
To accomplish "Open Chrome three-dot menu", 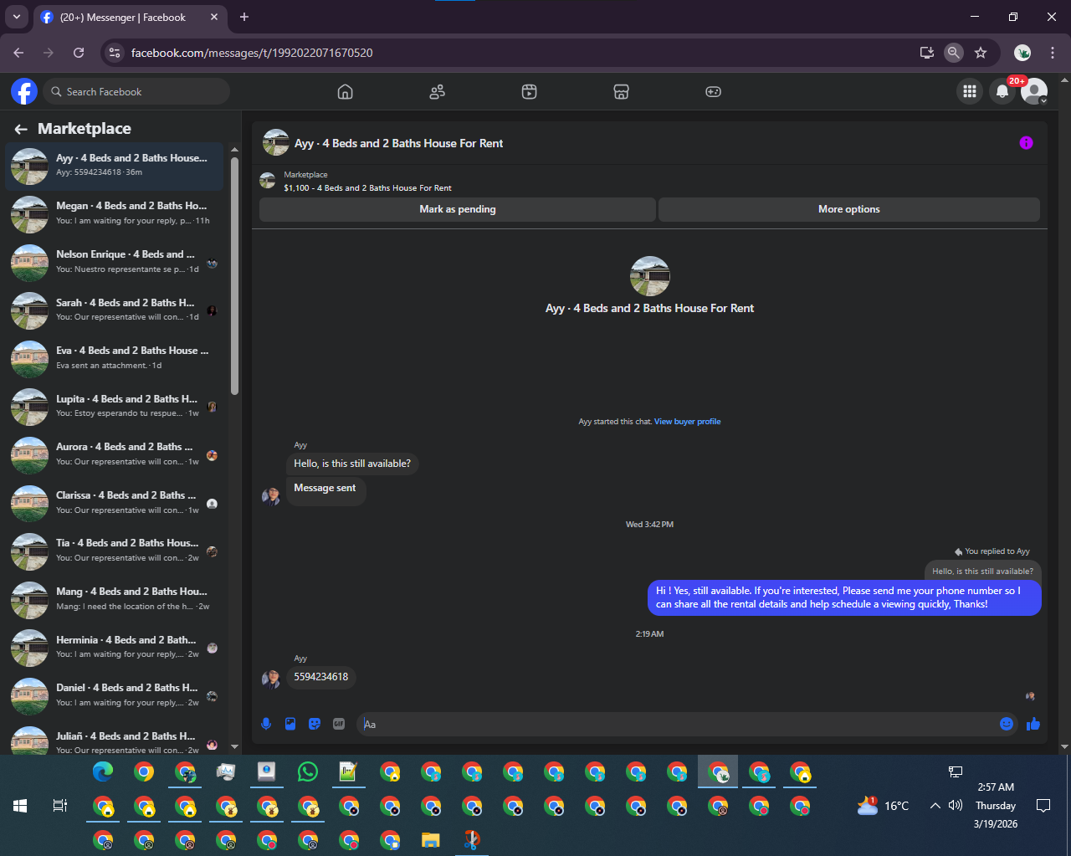I will click(x=1053, y=53).
